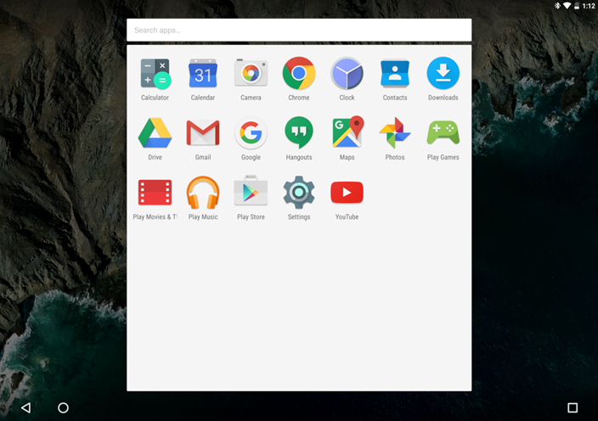This screenshot has height=421, width=598.
Task: Open the Downloads app
Action: click(443, 73)
